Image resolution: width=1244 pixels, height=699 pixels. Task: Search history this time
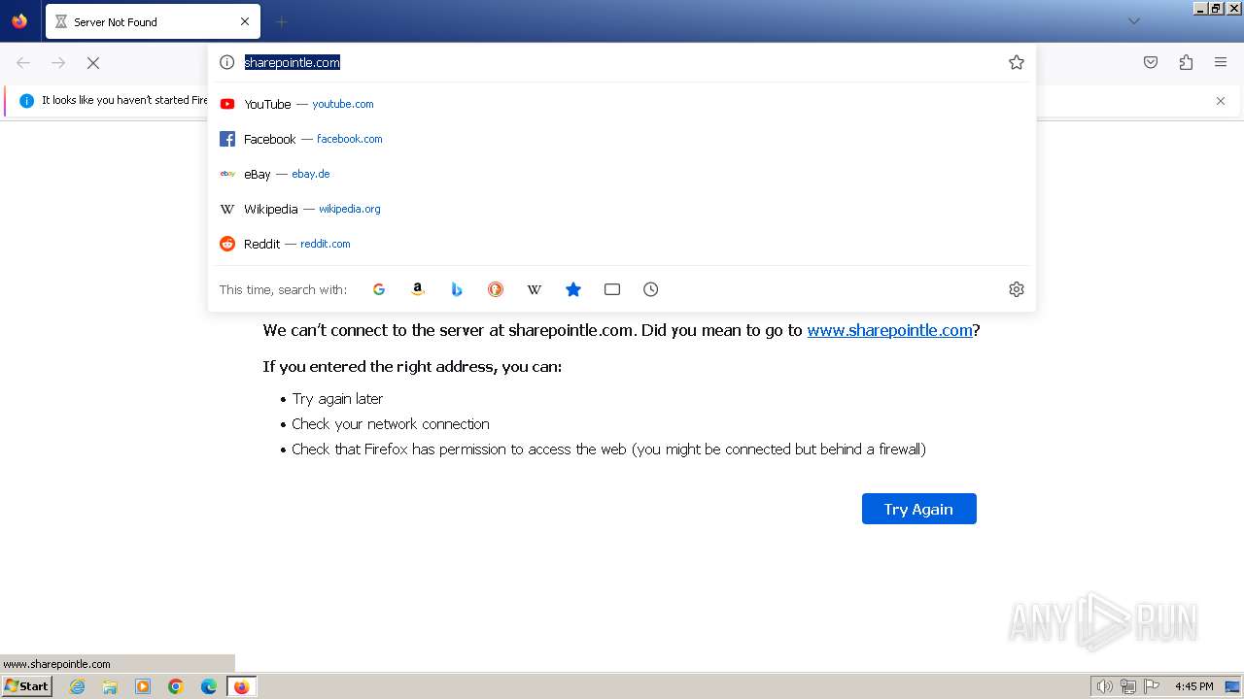pos(651,289)
